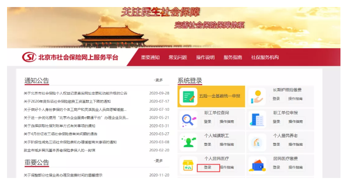Image resolution: width=344 pixels, height=193 pixels.
Task: Click 登录 under 居民医疗缴费
Action: [276, 167]
